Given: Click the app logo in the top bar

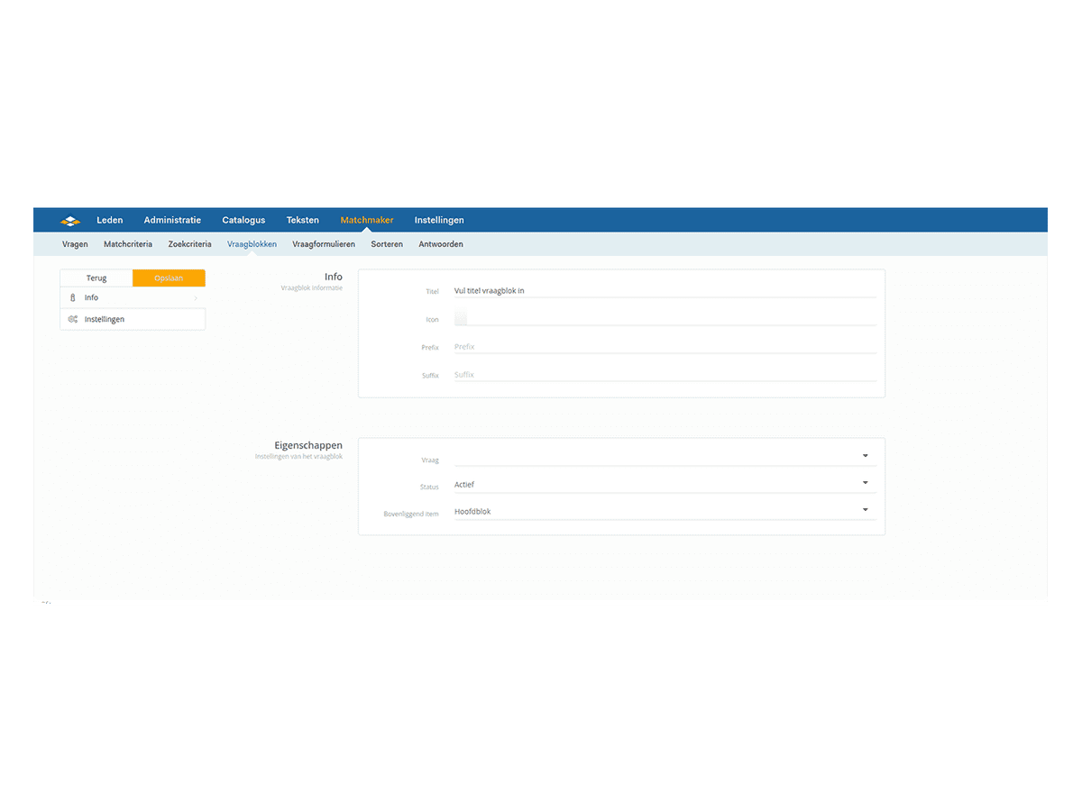Looking at the screenshot, I should (x=70, y=221).
